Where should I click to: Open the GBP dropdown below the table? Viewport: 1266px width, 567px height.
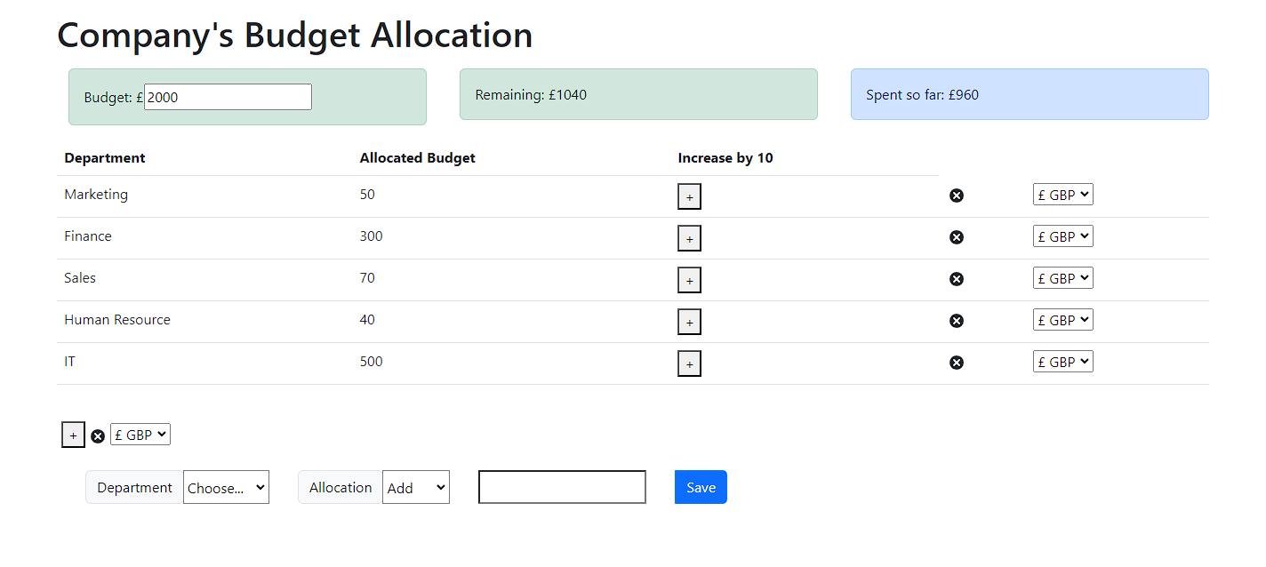click(x=140, y=434)
